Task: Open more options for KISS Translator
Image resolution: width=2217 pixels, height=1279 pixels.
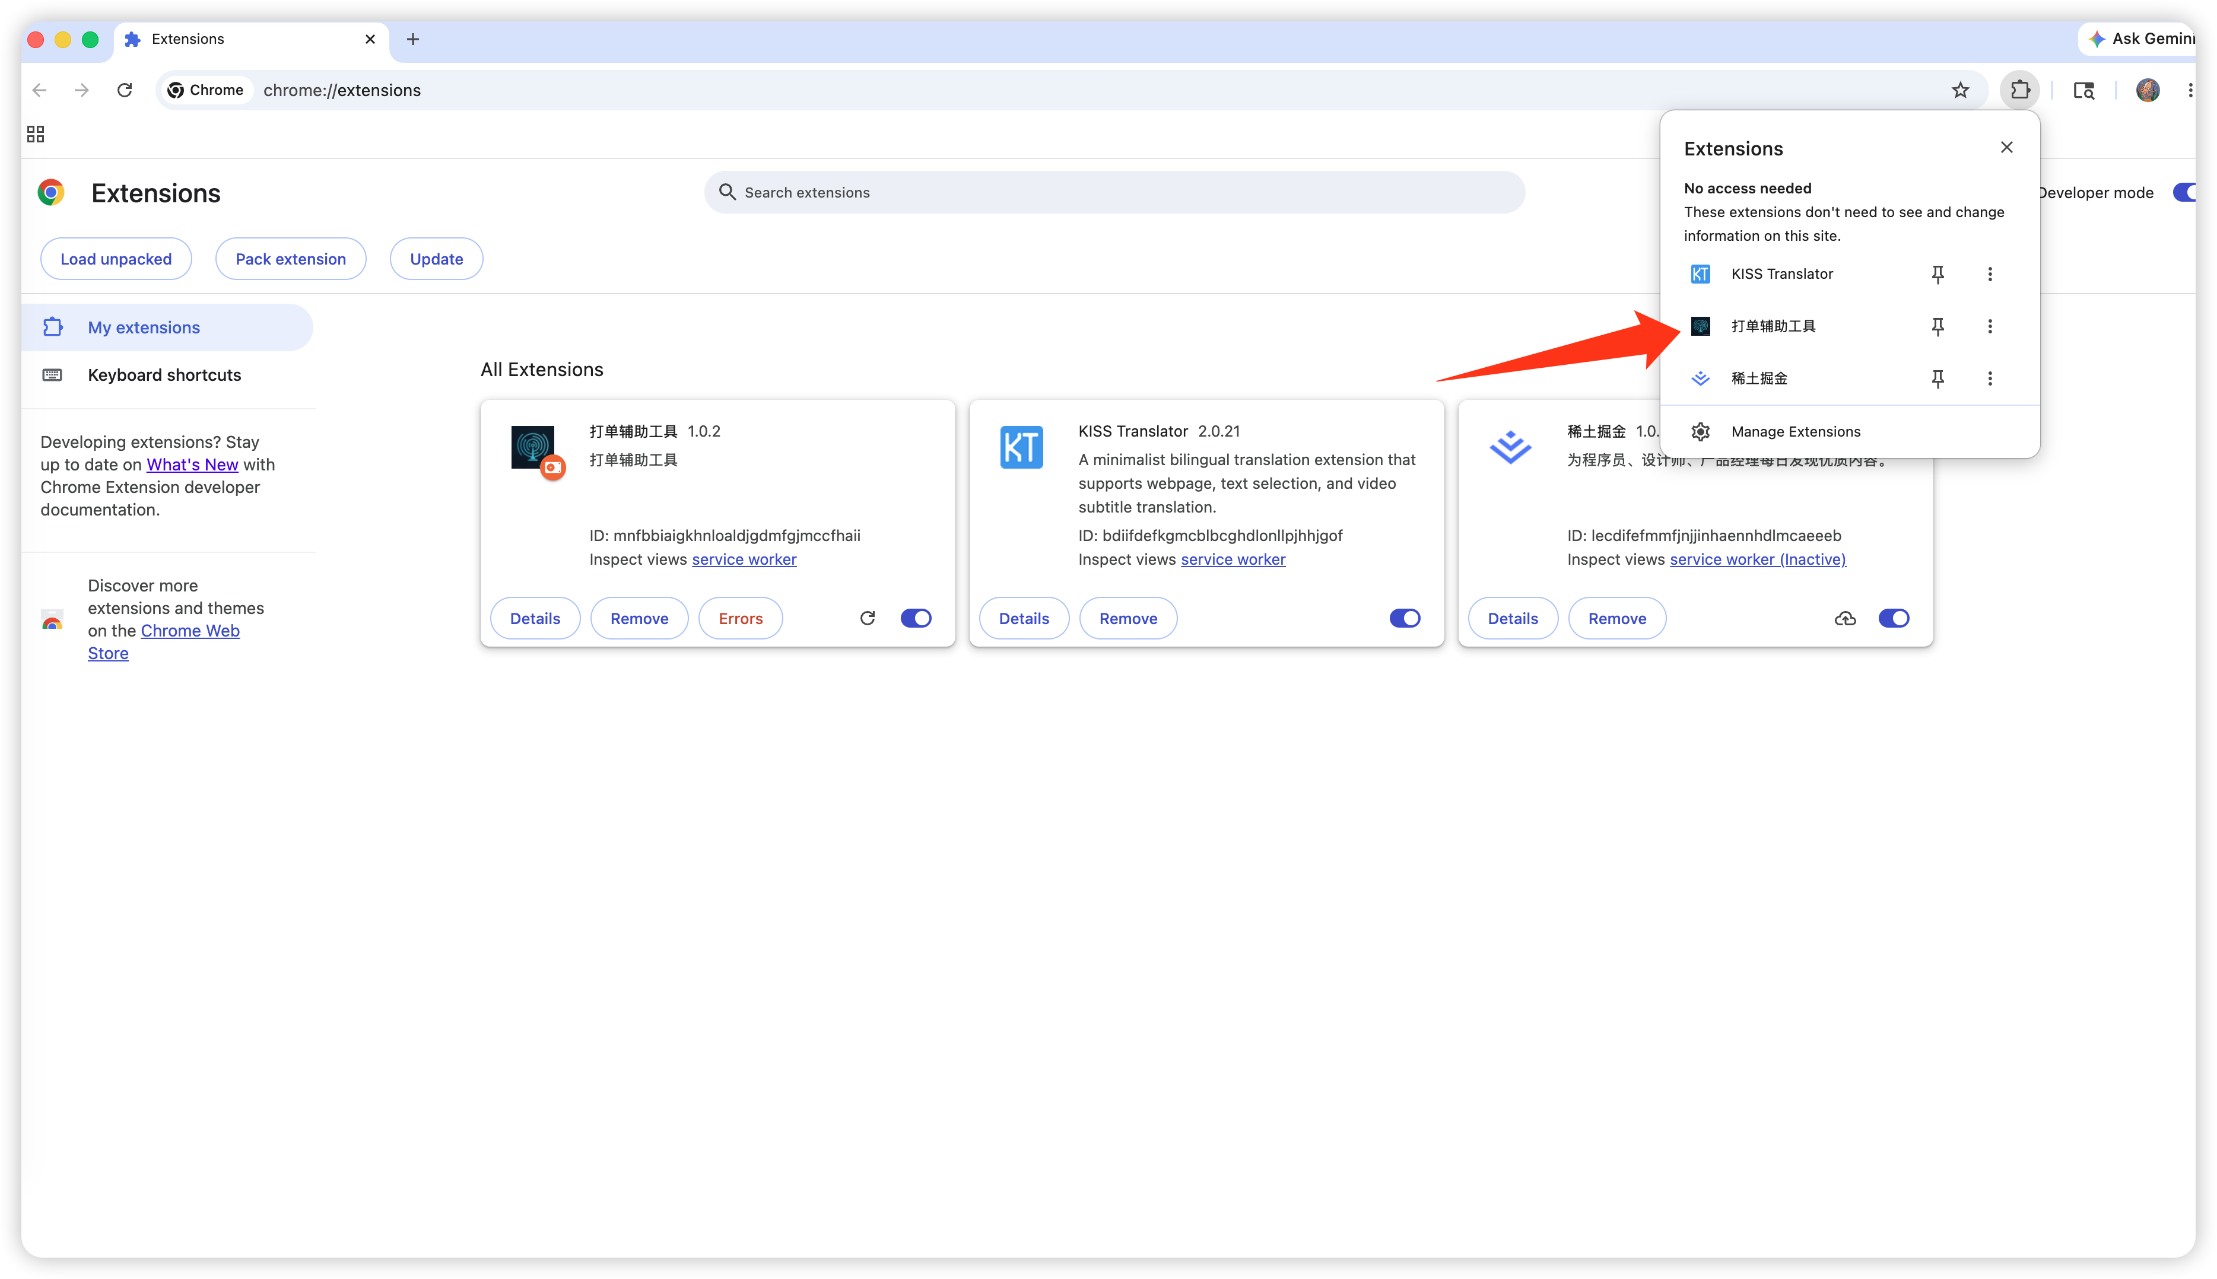Action: tap(1989, 274)
